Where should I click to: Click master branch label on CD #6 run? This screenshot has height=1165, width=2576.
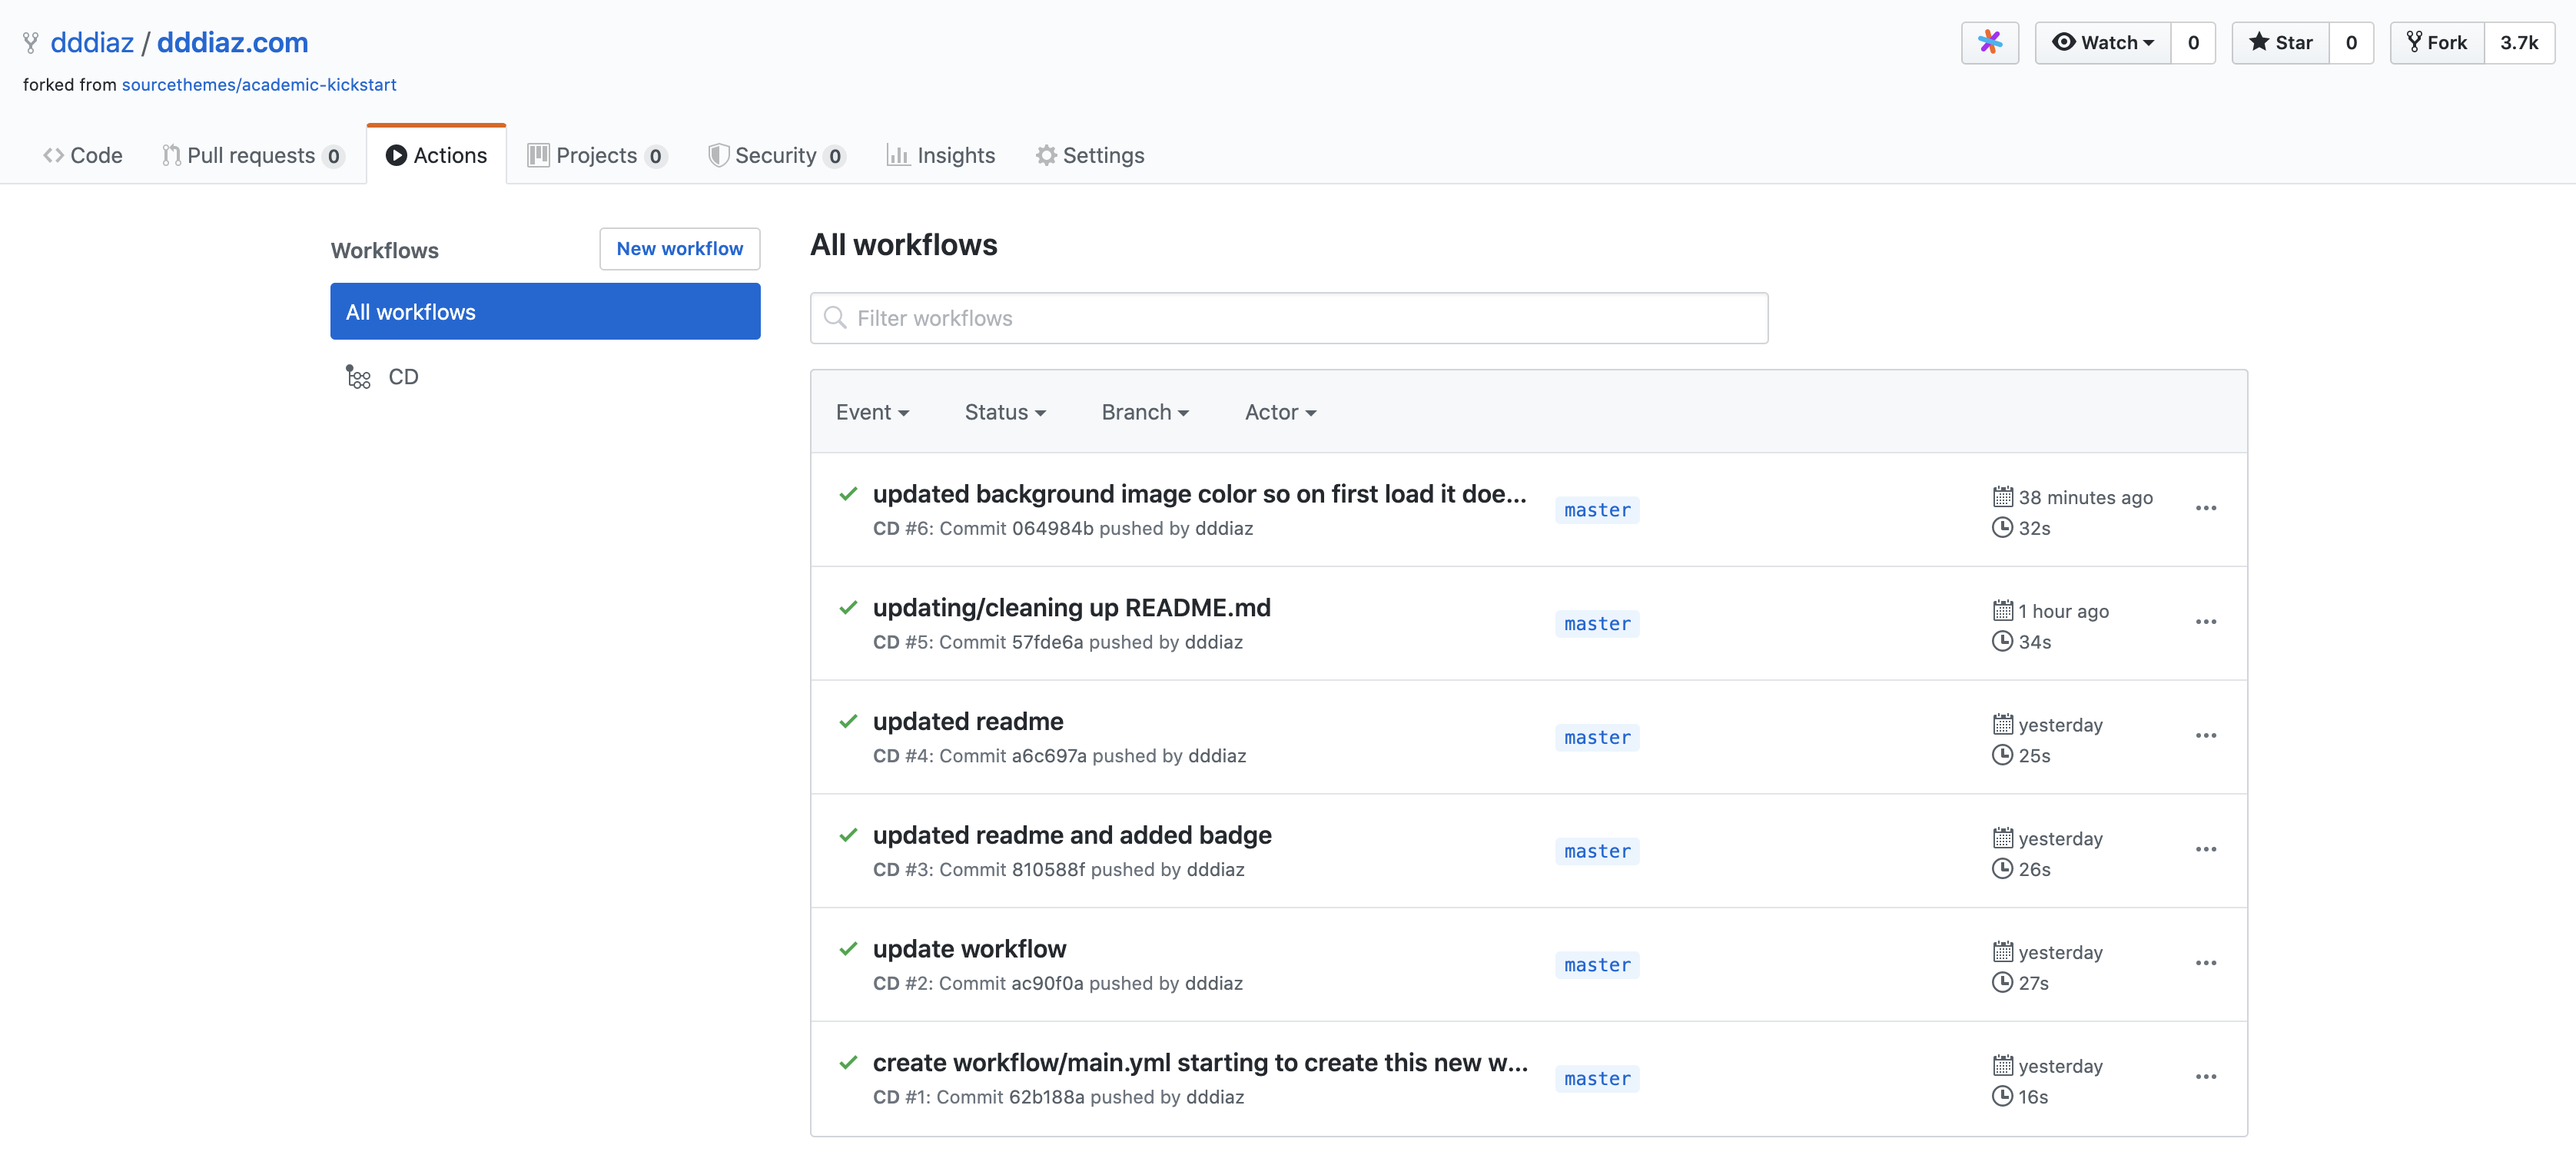pos(1597,510)
